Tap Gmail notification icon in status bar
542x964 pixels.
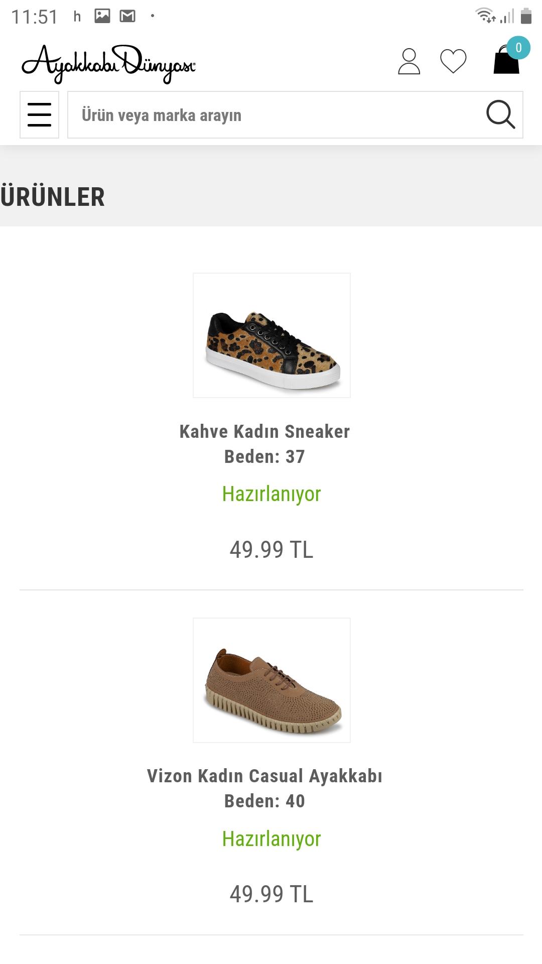click(x=127, y=16)
